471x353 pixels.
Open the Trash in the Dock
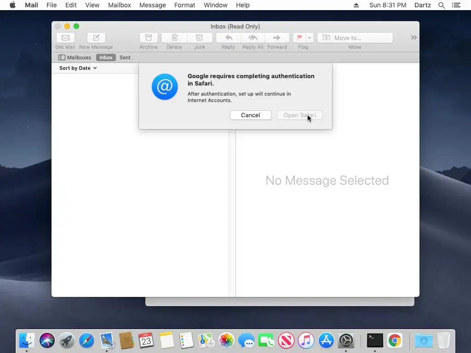pos(443,341)
